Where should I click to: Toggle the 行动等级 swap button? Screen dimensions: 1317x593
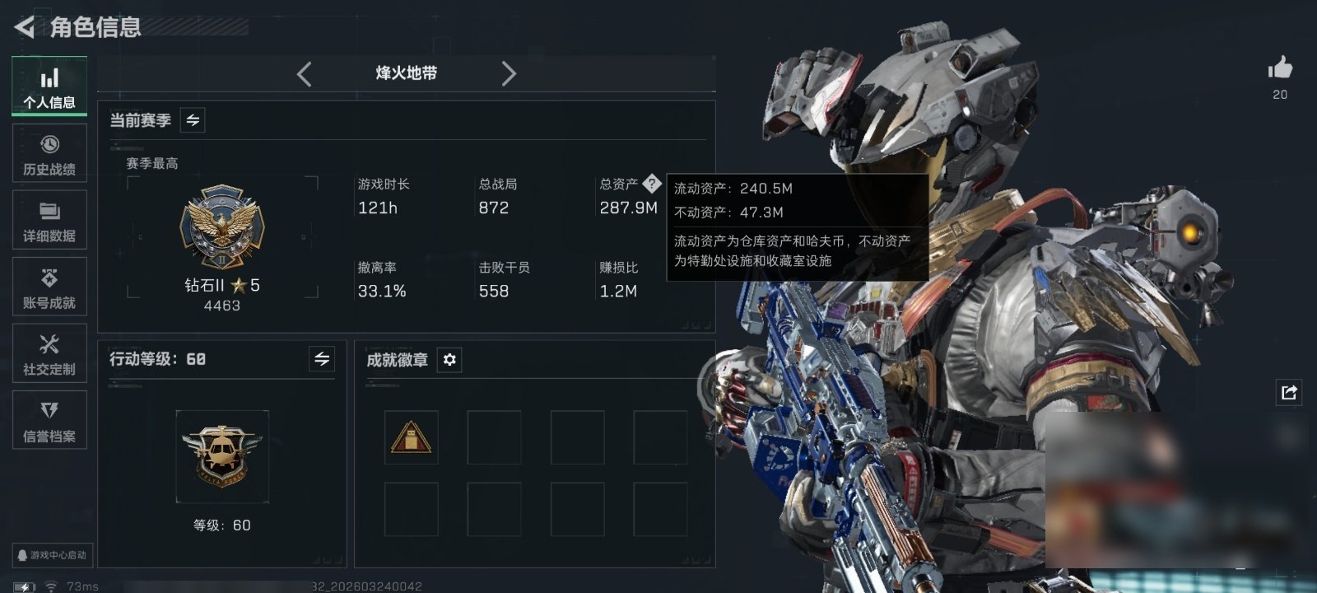coord(322,359)
